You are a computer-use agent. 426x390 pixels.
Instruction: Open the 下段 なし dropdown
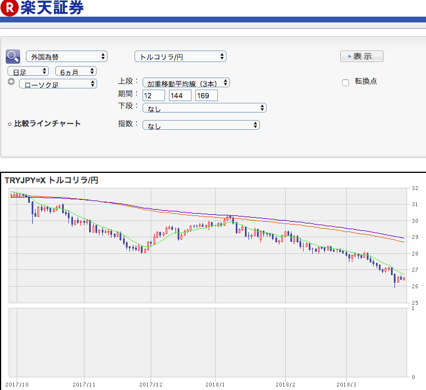click(205, 108)
